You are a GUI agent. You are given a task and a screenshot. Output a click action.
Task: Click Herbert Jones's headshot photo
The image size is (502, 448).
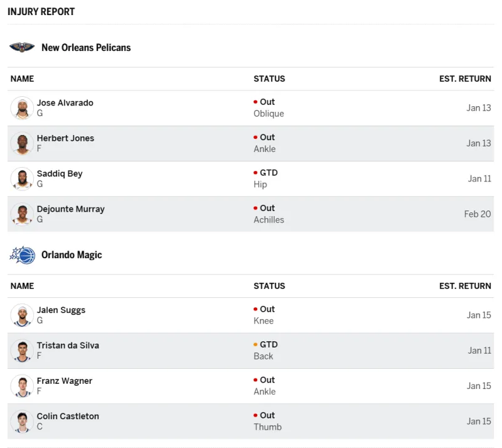(22, 143)
